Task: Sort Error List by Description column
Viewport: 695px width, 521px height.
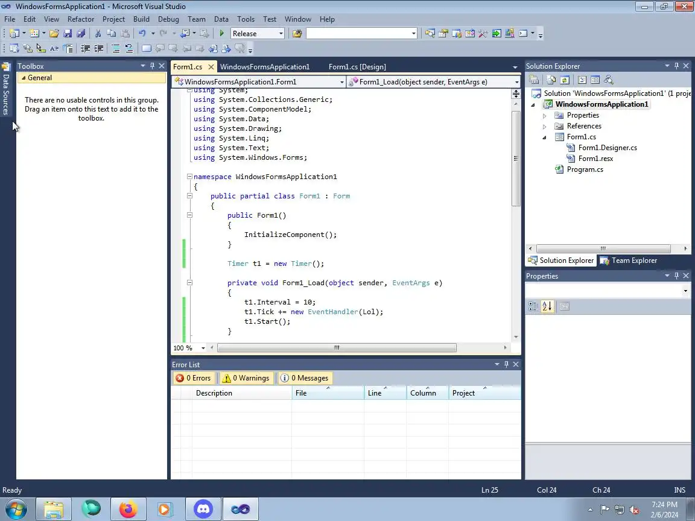Action: 242,393
